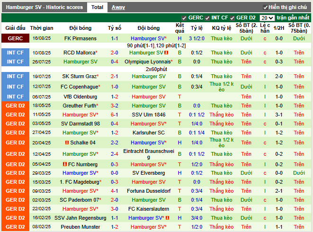
Task: Open FC Kaiserslautern team link
Action: coord(149,209)
